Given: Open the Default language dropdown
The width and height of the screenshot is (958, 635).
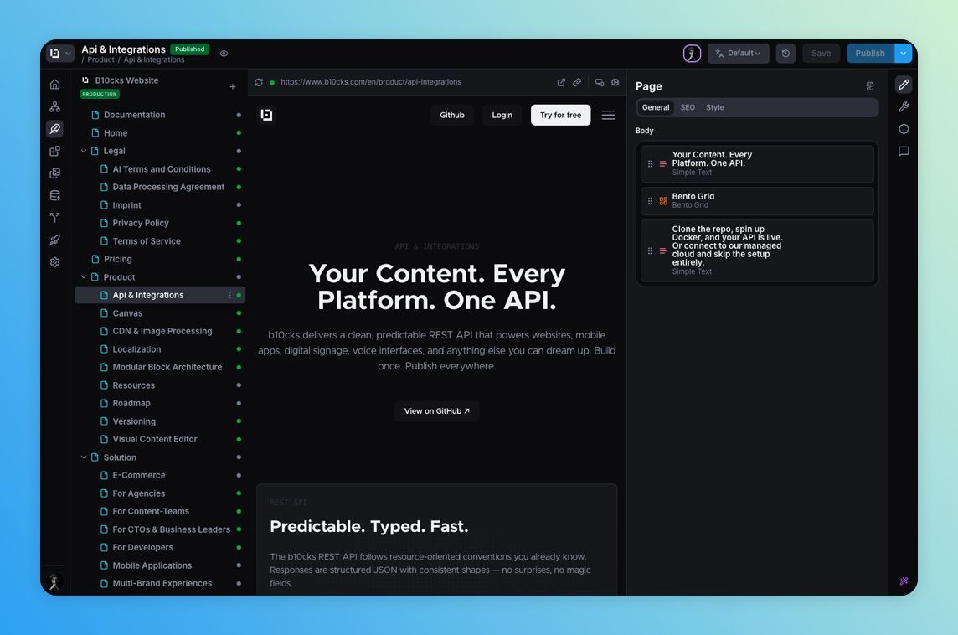Looking at the screenshot, I should (x=738, y=53).
